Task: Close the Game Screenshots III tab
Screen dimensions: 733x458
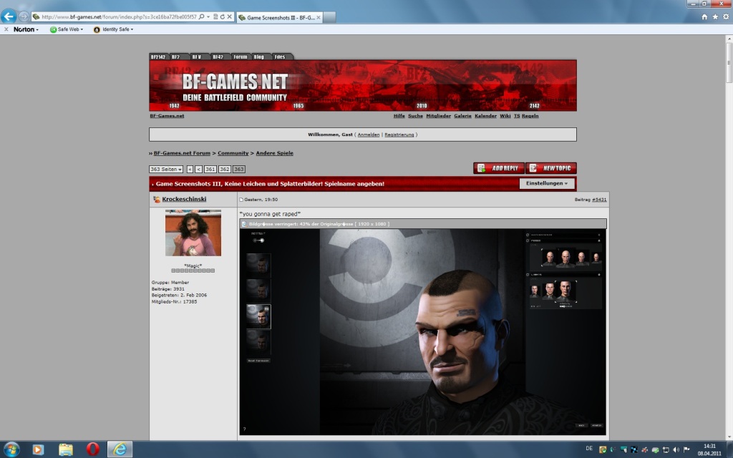Action: point(319,17)
